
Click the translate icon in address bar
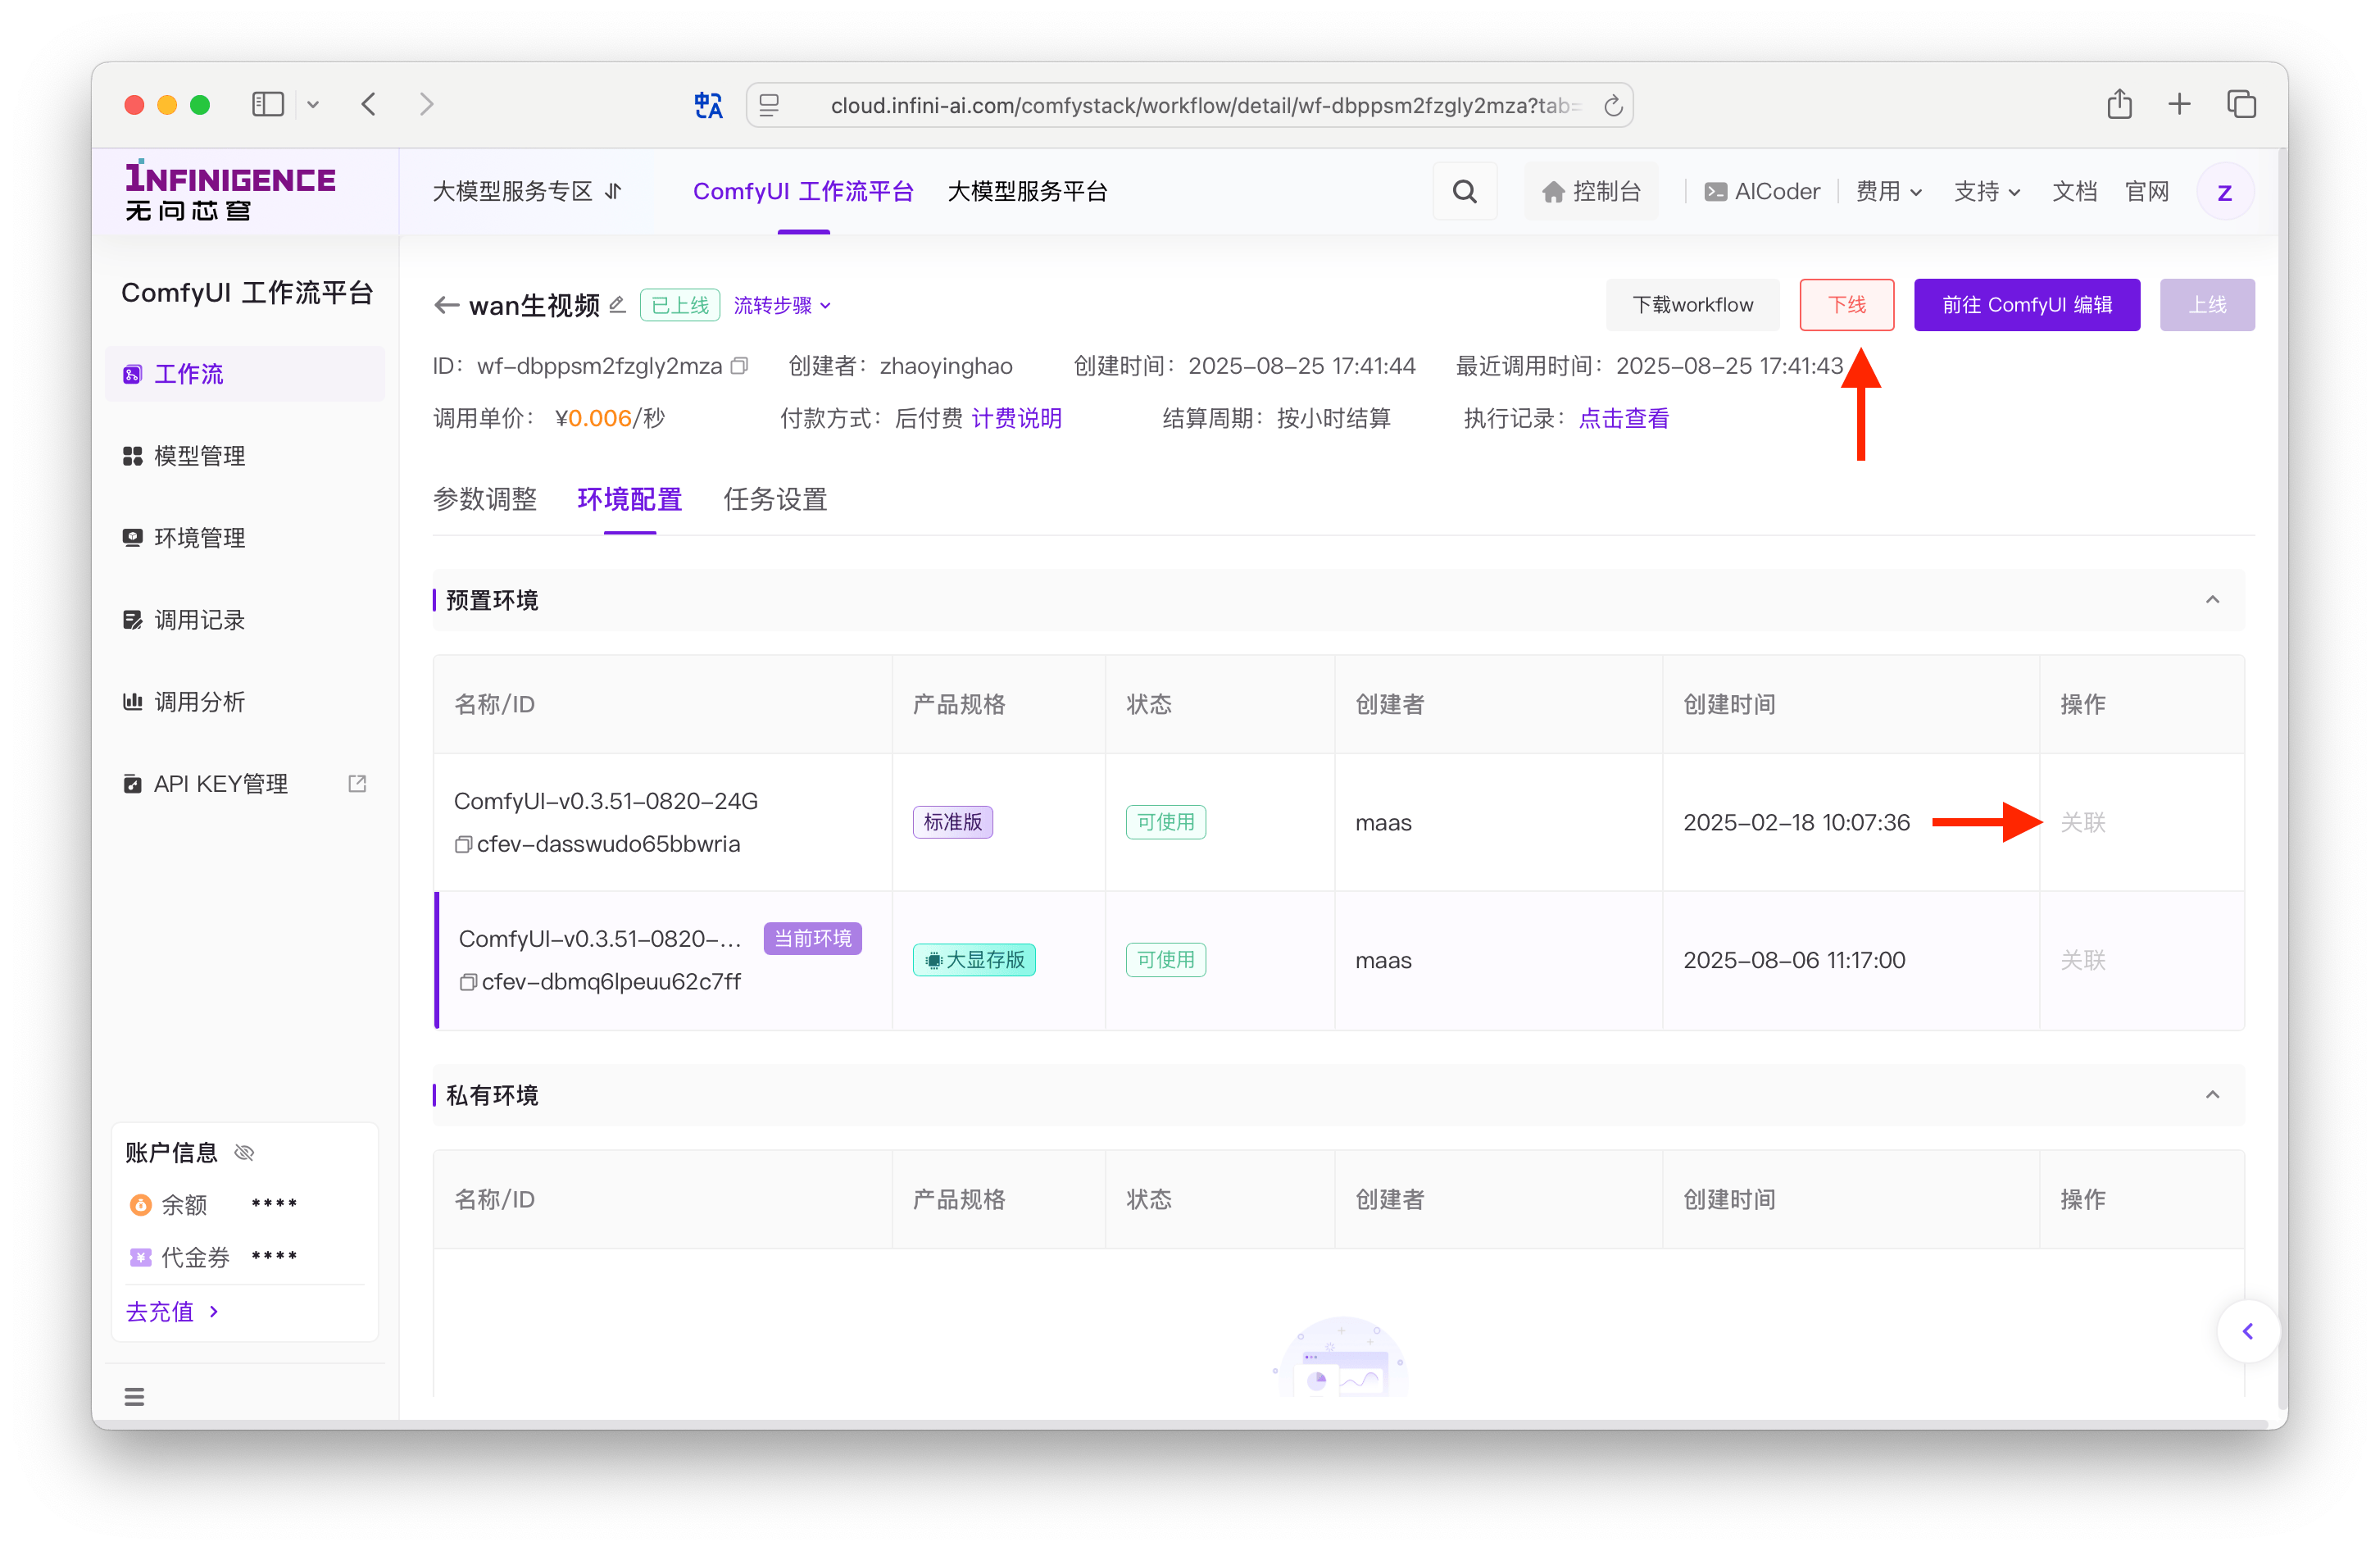(x=708, y=105)
